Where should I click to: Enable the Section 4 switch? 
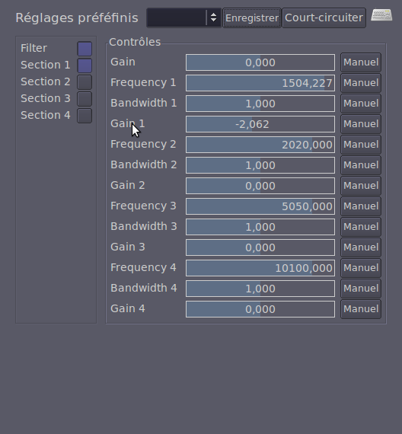[x=85, y=116]
